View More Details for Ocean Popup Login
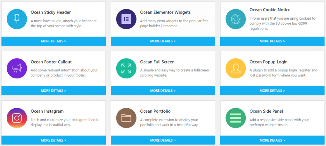This screenshot has width=326, height=146. point(273,91)
